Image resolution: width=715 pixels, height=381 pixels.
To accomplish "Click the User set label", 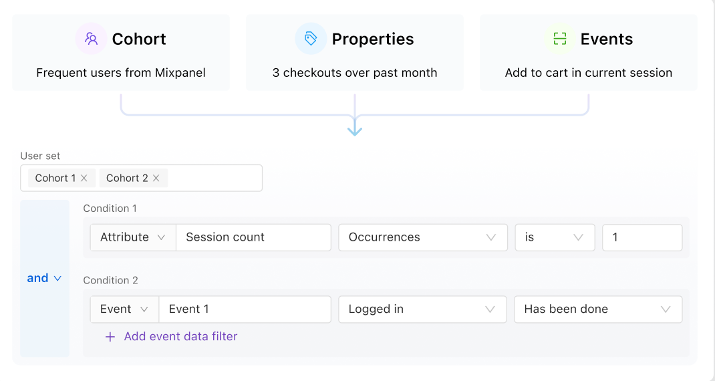I will point(40,156).
